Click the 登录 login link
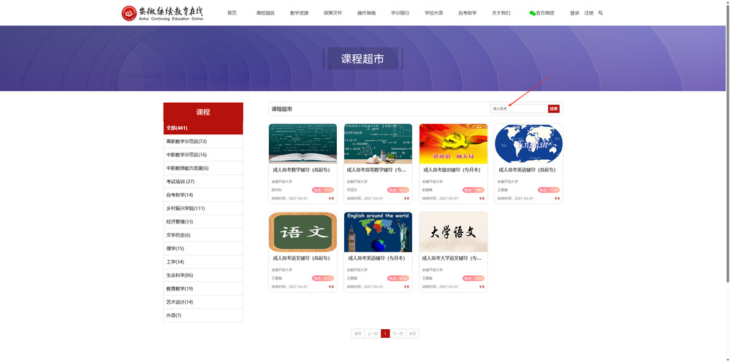 point(574,13)
